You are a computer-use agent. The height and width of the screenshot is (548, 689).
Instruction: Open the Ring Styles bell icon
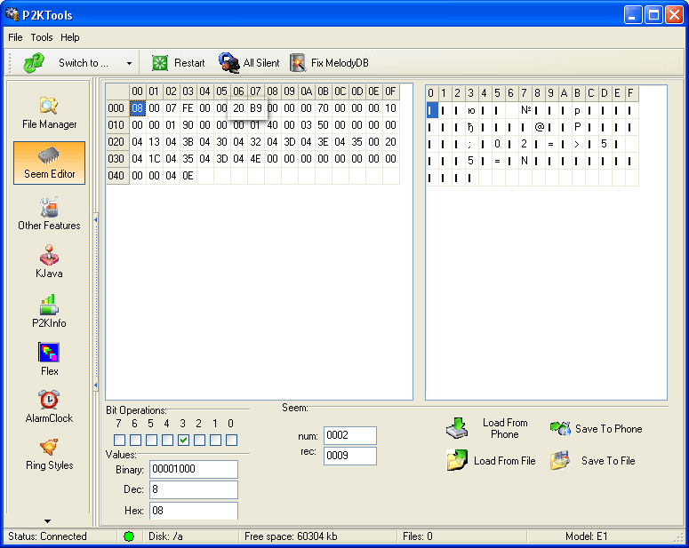click(x=49, y=448)
